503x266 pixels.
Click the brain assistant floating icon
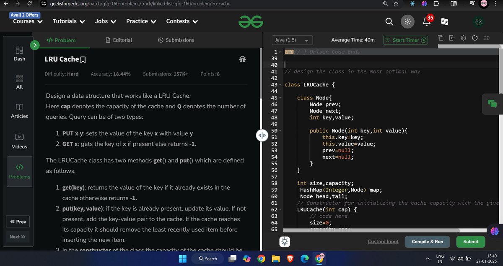click(x=495, y=231)
